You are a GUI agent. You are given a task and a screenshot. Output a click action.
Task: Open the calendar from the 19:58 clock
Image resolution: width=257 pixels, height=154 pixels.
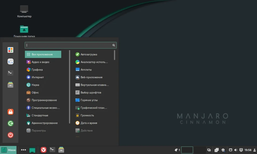click(x=248, y=150)
